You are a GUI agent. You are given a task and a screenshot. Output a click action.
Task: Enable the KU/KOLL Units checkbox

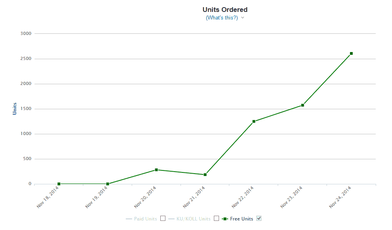216,218
